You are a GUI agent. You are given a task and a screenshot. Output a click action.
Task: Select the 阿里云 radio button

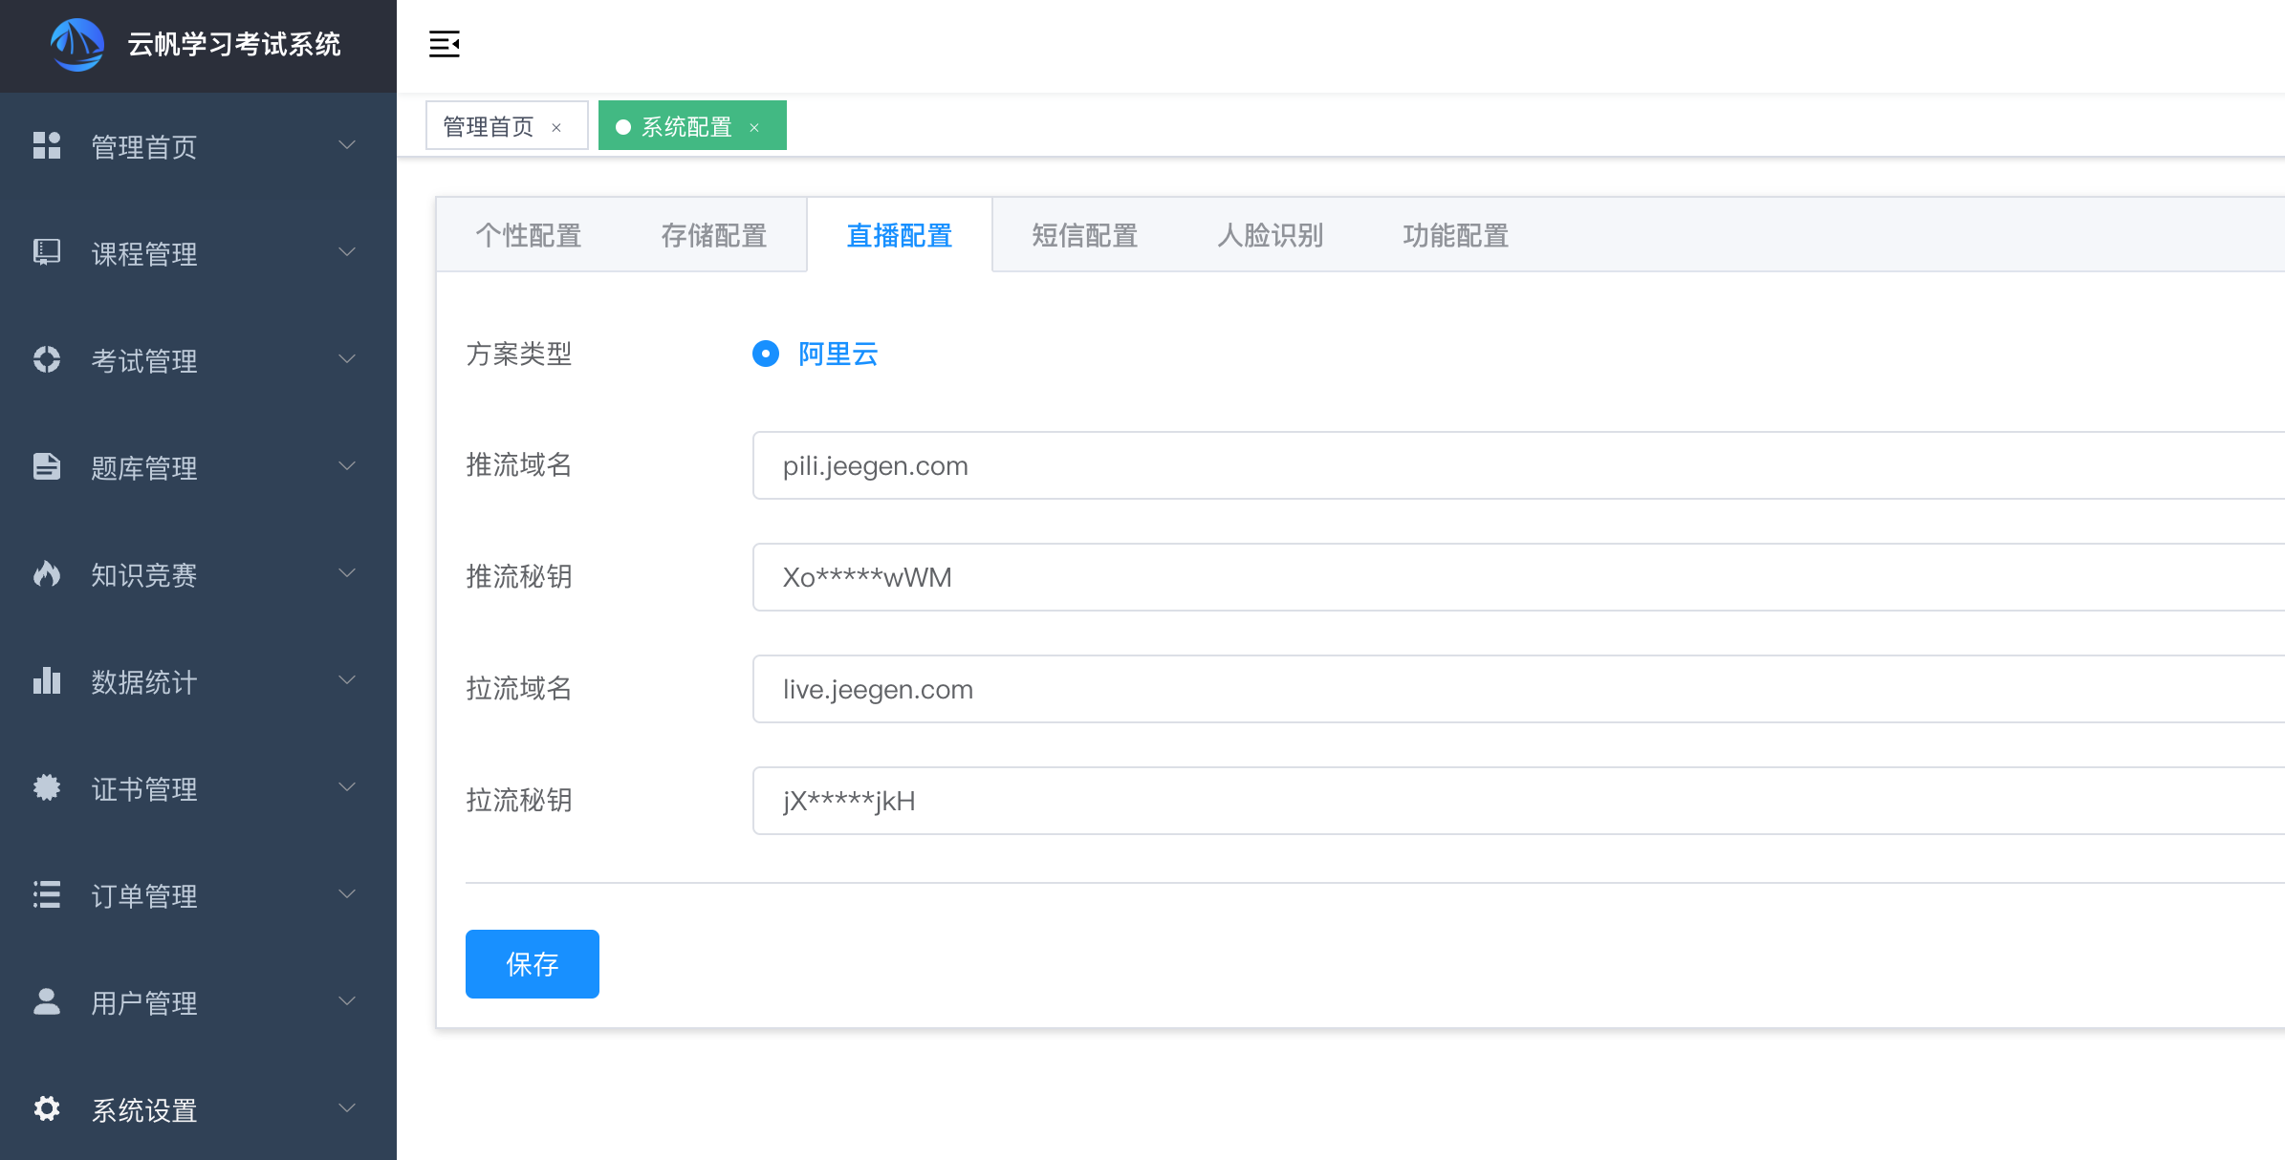tap(766, 354)
